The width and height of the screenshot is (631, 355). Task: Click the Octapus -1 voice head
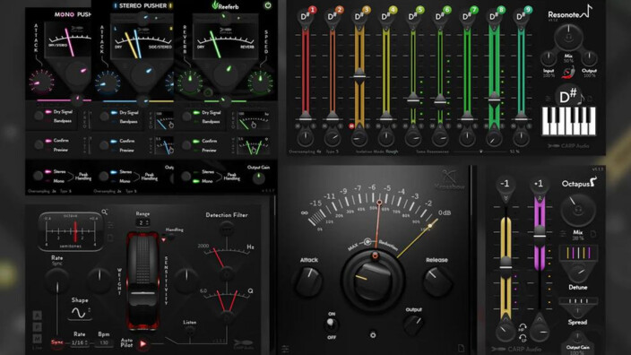click(x=505, y=184)
